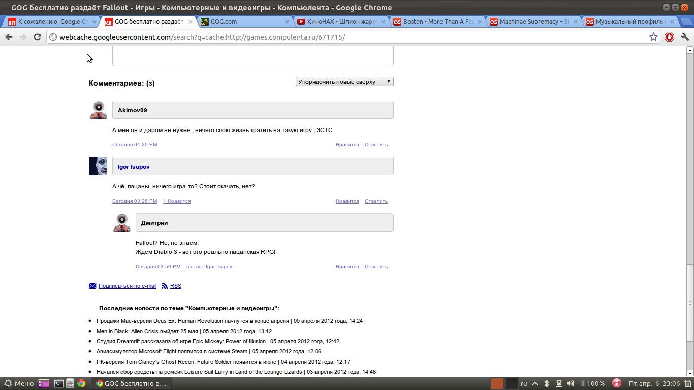Click the comment text box
This screenshot has width=694, height=390.
pos(253,56)
